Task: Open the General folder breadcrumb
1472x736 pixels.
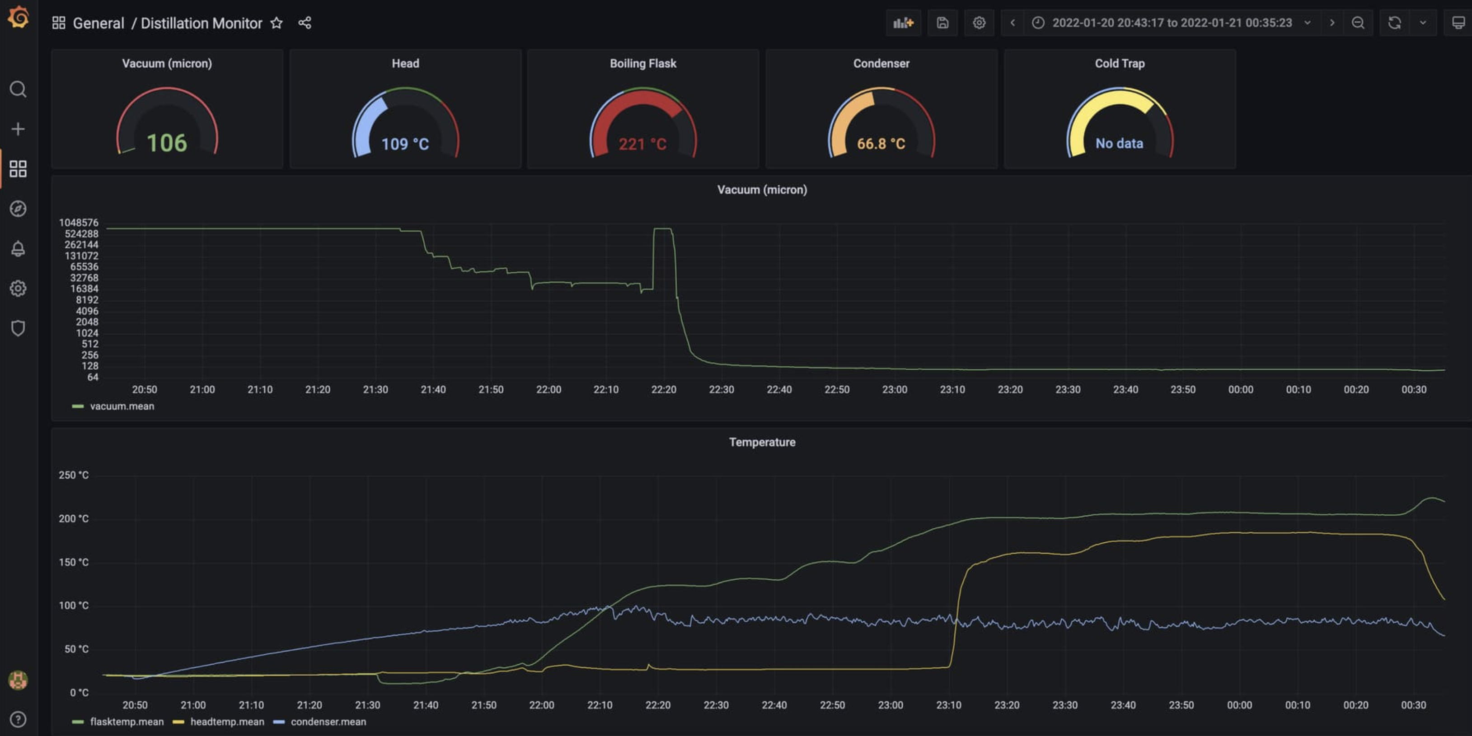Action: 98,23
